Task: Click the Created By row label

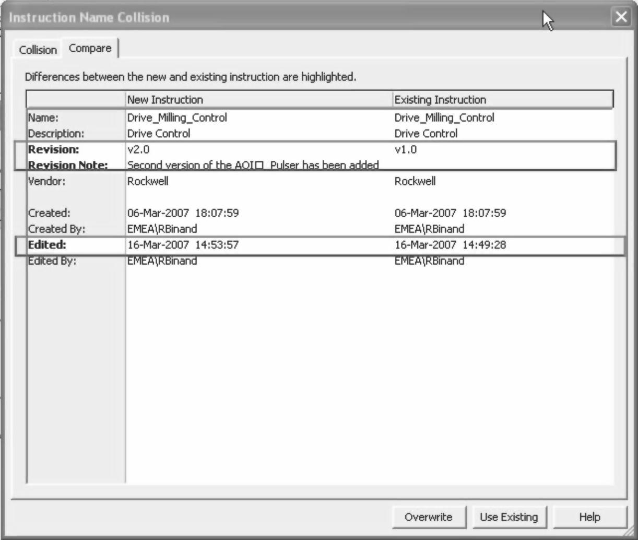Action: coord(56,229)
